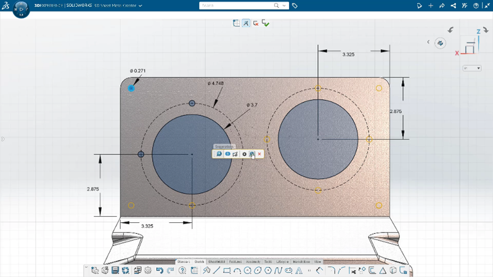This screenshot has height=277, width=493.
Task: Click the gear icon in Suggestions popup
Action: click(245, 154)
